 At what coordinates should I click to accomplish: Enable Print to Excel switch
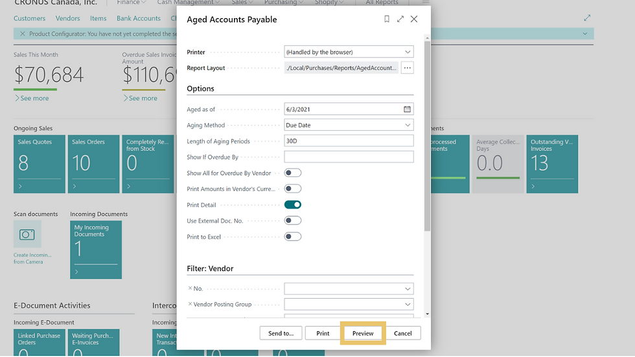point(293,236)
